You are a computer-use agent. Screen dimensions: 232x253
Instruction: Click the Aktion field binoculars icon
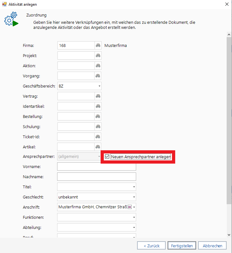98,66
